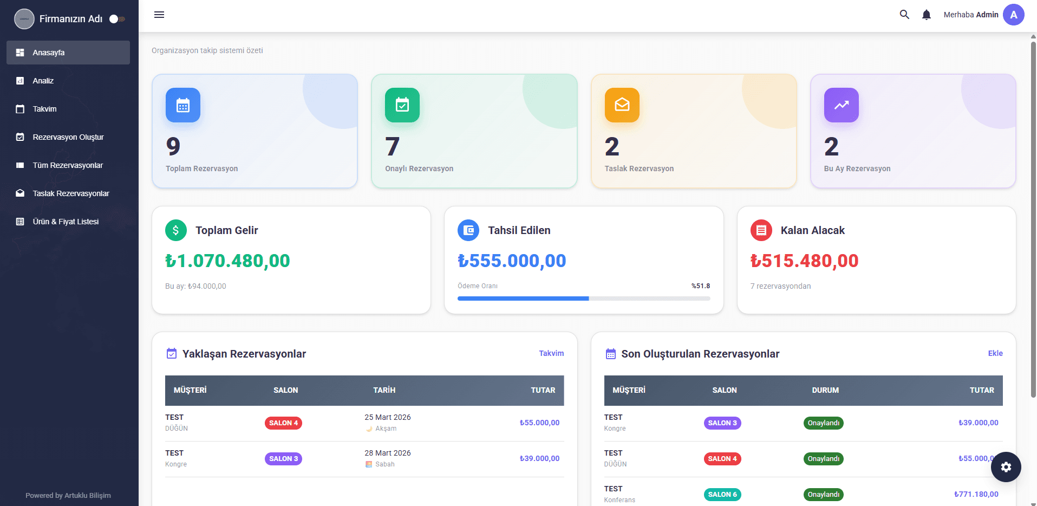Click the Admin avatar circle
Viewport: 1037px width, 506px height.
tap(1013, 15)
